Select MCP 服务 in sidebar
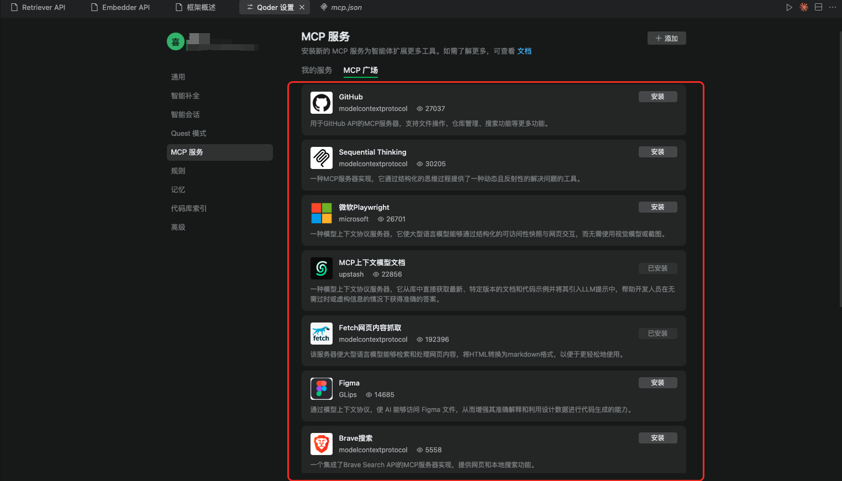The width and height of the screenshot is (842, 481). tap(220, 152)
